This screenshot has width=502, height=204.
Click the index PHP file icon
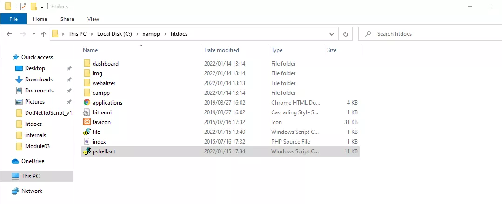pos(87,142)
